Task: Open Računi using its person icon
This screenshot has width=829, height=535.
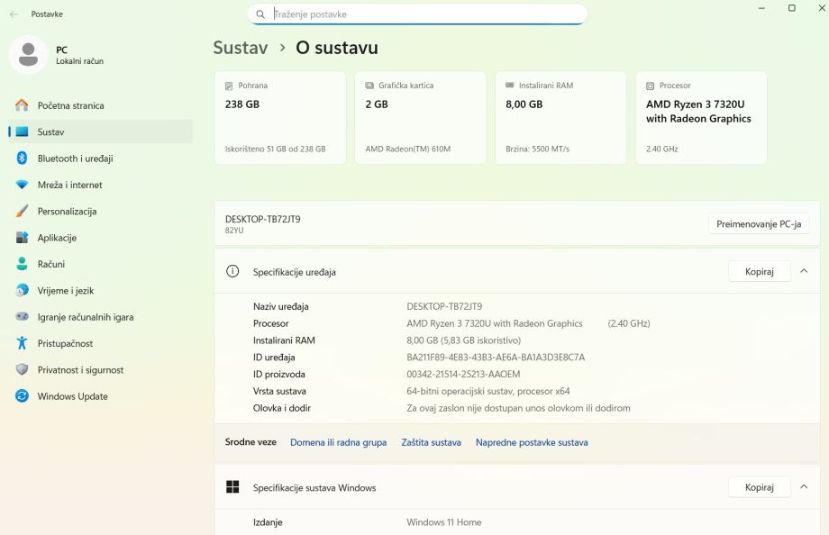Action: (23, 264)
